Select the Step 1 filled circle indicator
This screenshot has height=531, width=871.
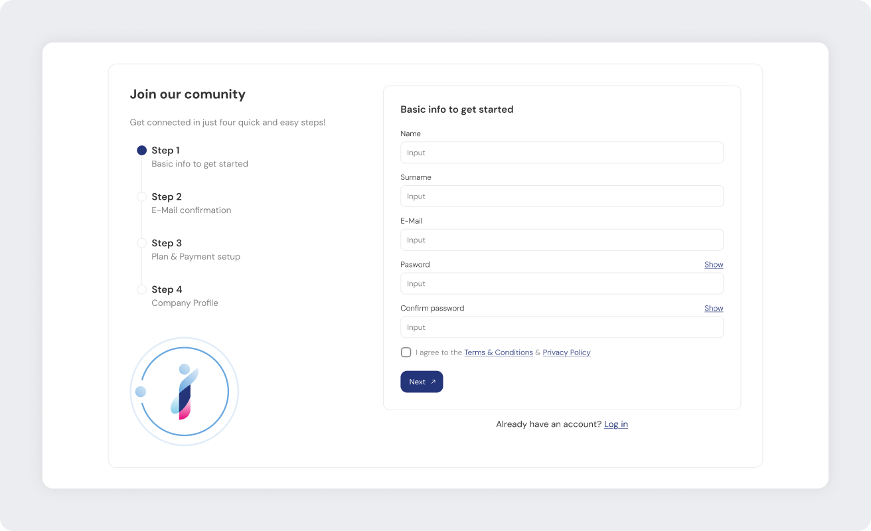tap(141, 151)
